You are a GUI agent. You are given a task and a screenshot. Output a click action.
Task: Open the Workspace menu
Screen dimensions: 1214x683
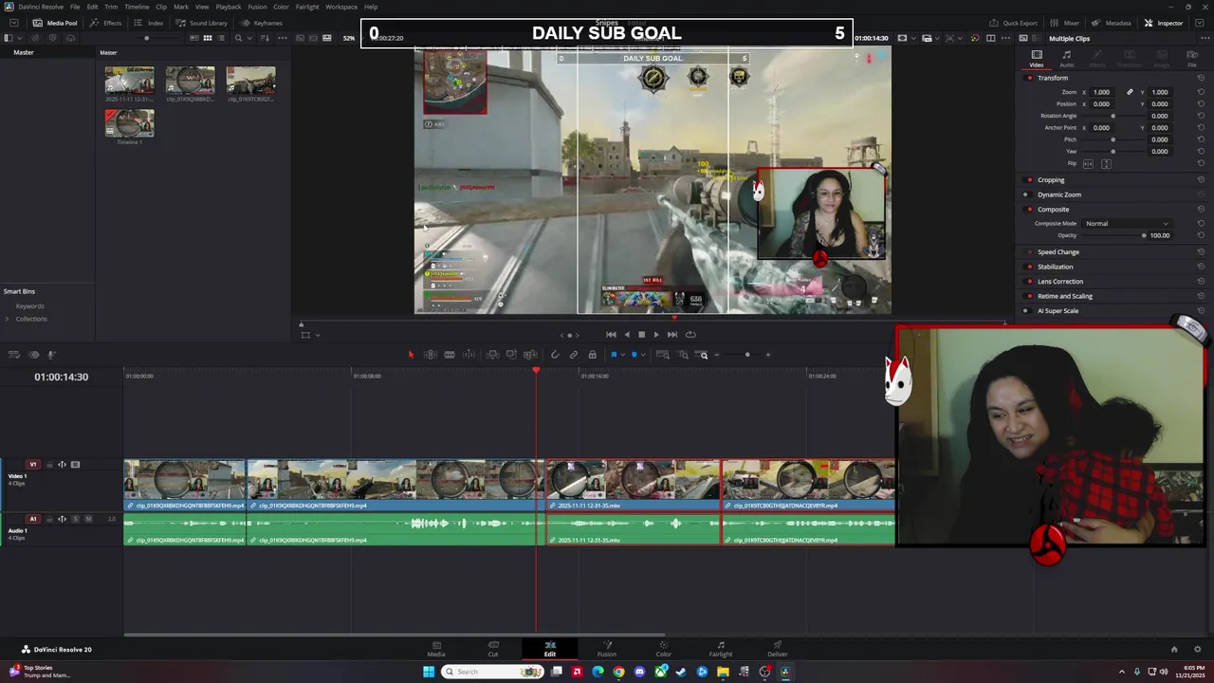[x=341, y=7]
